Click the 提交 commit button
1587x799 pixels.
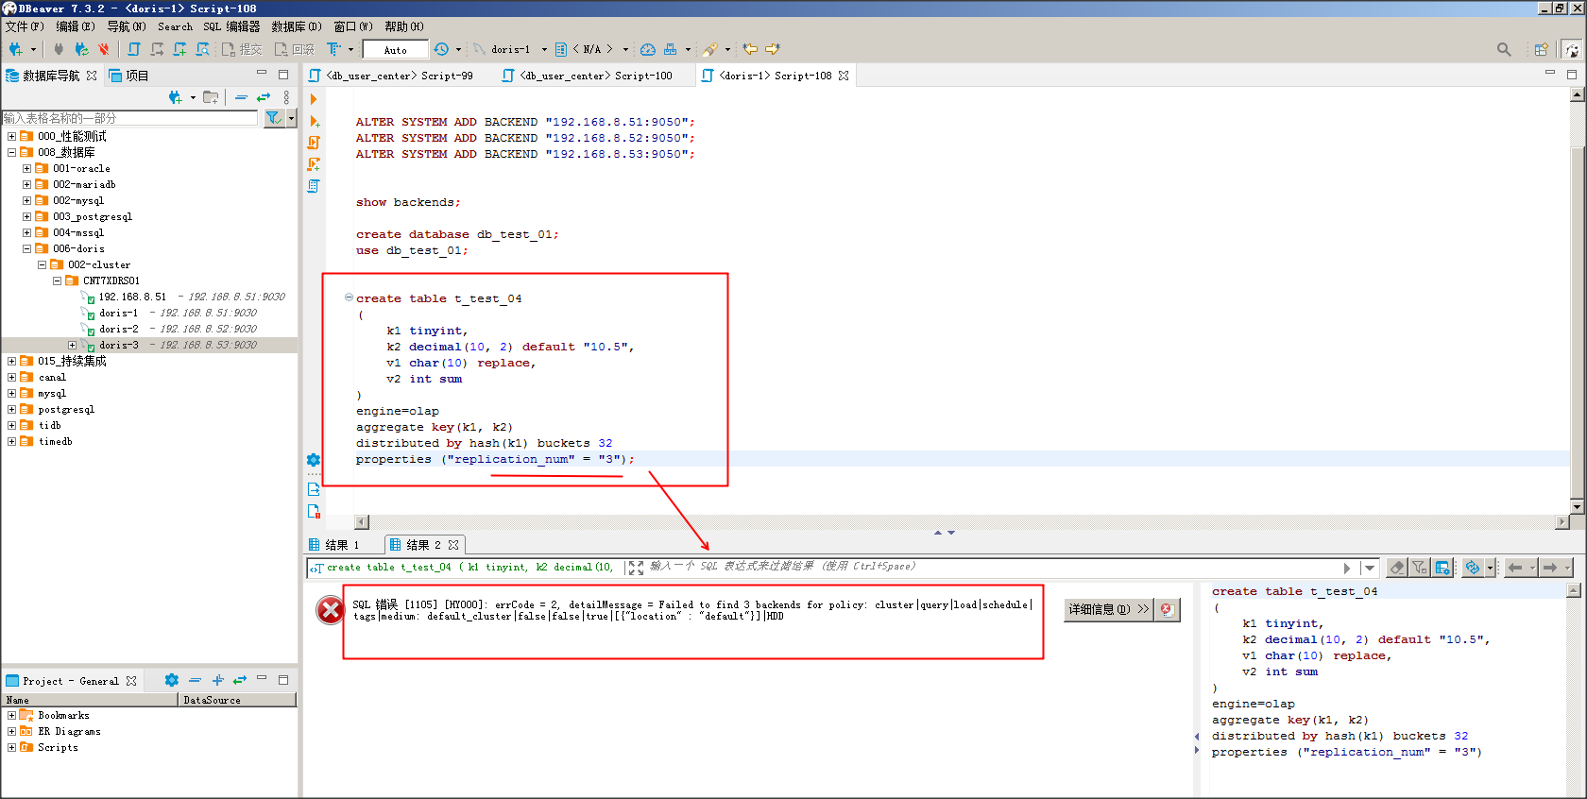(242, 49)
